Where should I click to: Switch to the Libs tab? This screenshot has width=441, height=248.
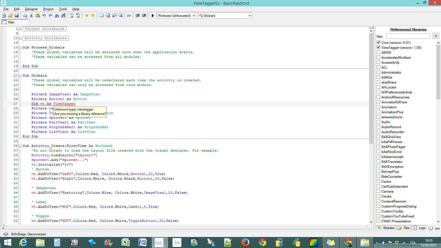[x=434, y=228]
